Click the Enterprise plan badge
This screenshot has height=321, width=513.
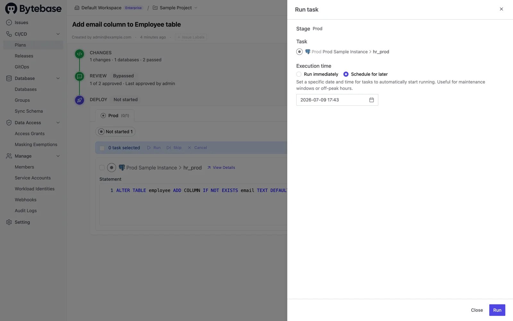click(x=133, y=8)
